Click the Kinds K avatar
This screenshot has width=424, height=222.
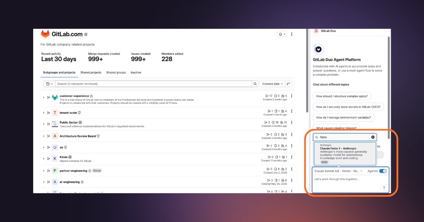(x=55, y=159)
